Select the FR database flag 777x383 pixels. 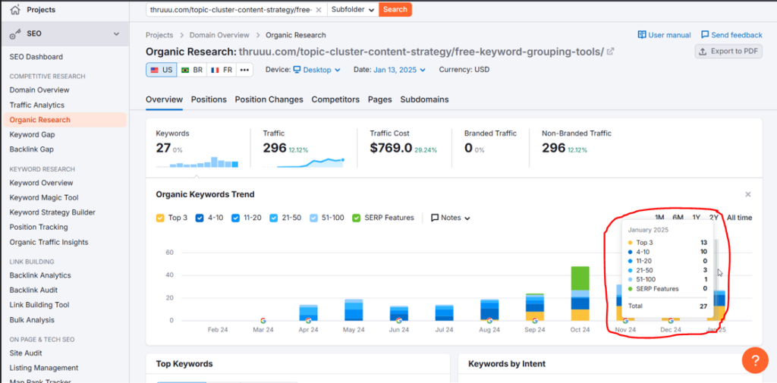click(222, 70)
